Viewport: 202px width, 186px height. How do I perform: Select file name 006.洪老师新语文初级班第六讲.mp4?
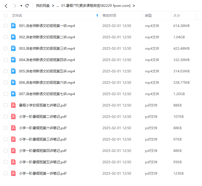[47, 83]
